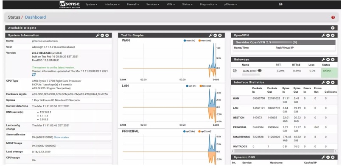Toggle wan (out) legend in WAN graph

(x=205, y=41)
